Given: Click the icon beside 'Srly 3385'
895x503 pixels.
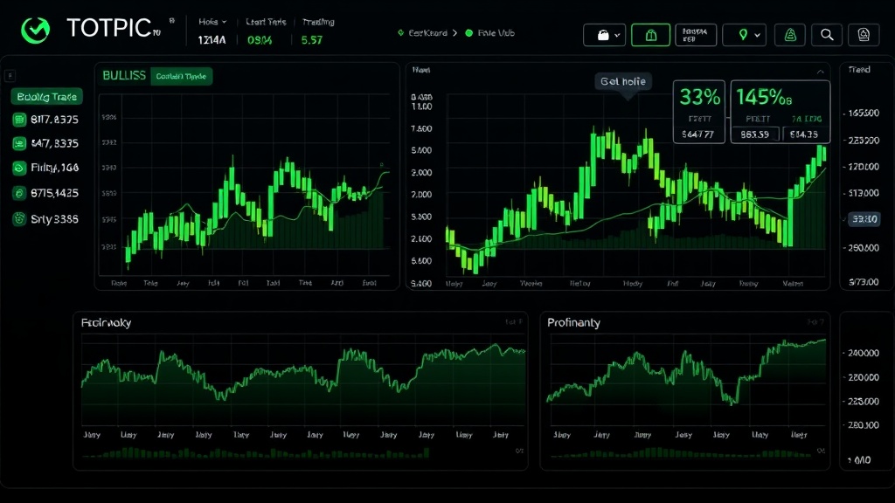Looking at the screenshot, I should pos(19,219).
